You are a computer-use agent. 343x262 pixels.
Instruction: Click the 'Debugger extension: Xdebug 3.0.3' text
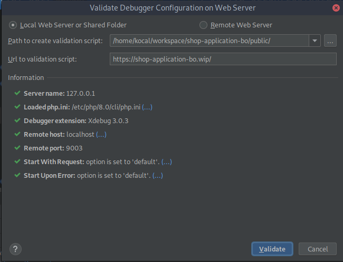click(x=76, y=120)
